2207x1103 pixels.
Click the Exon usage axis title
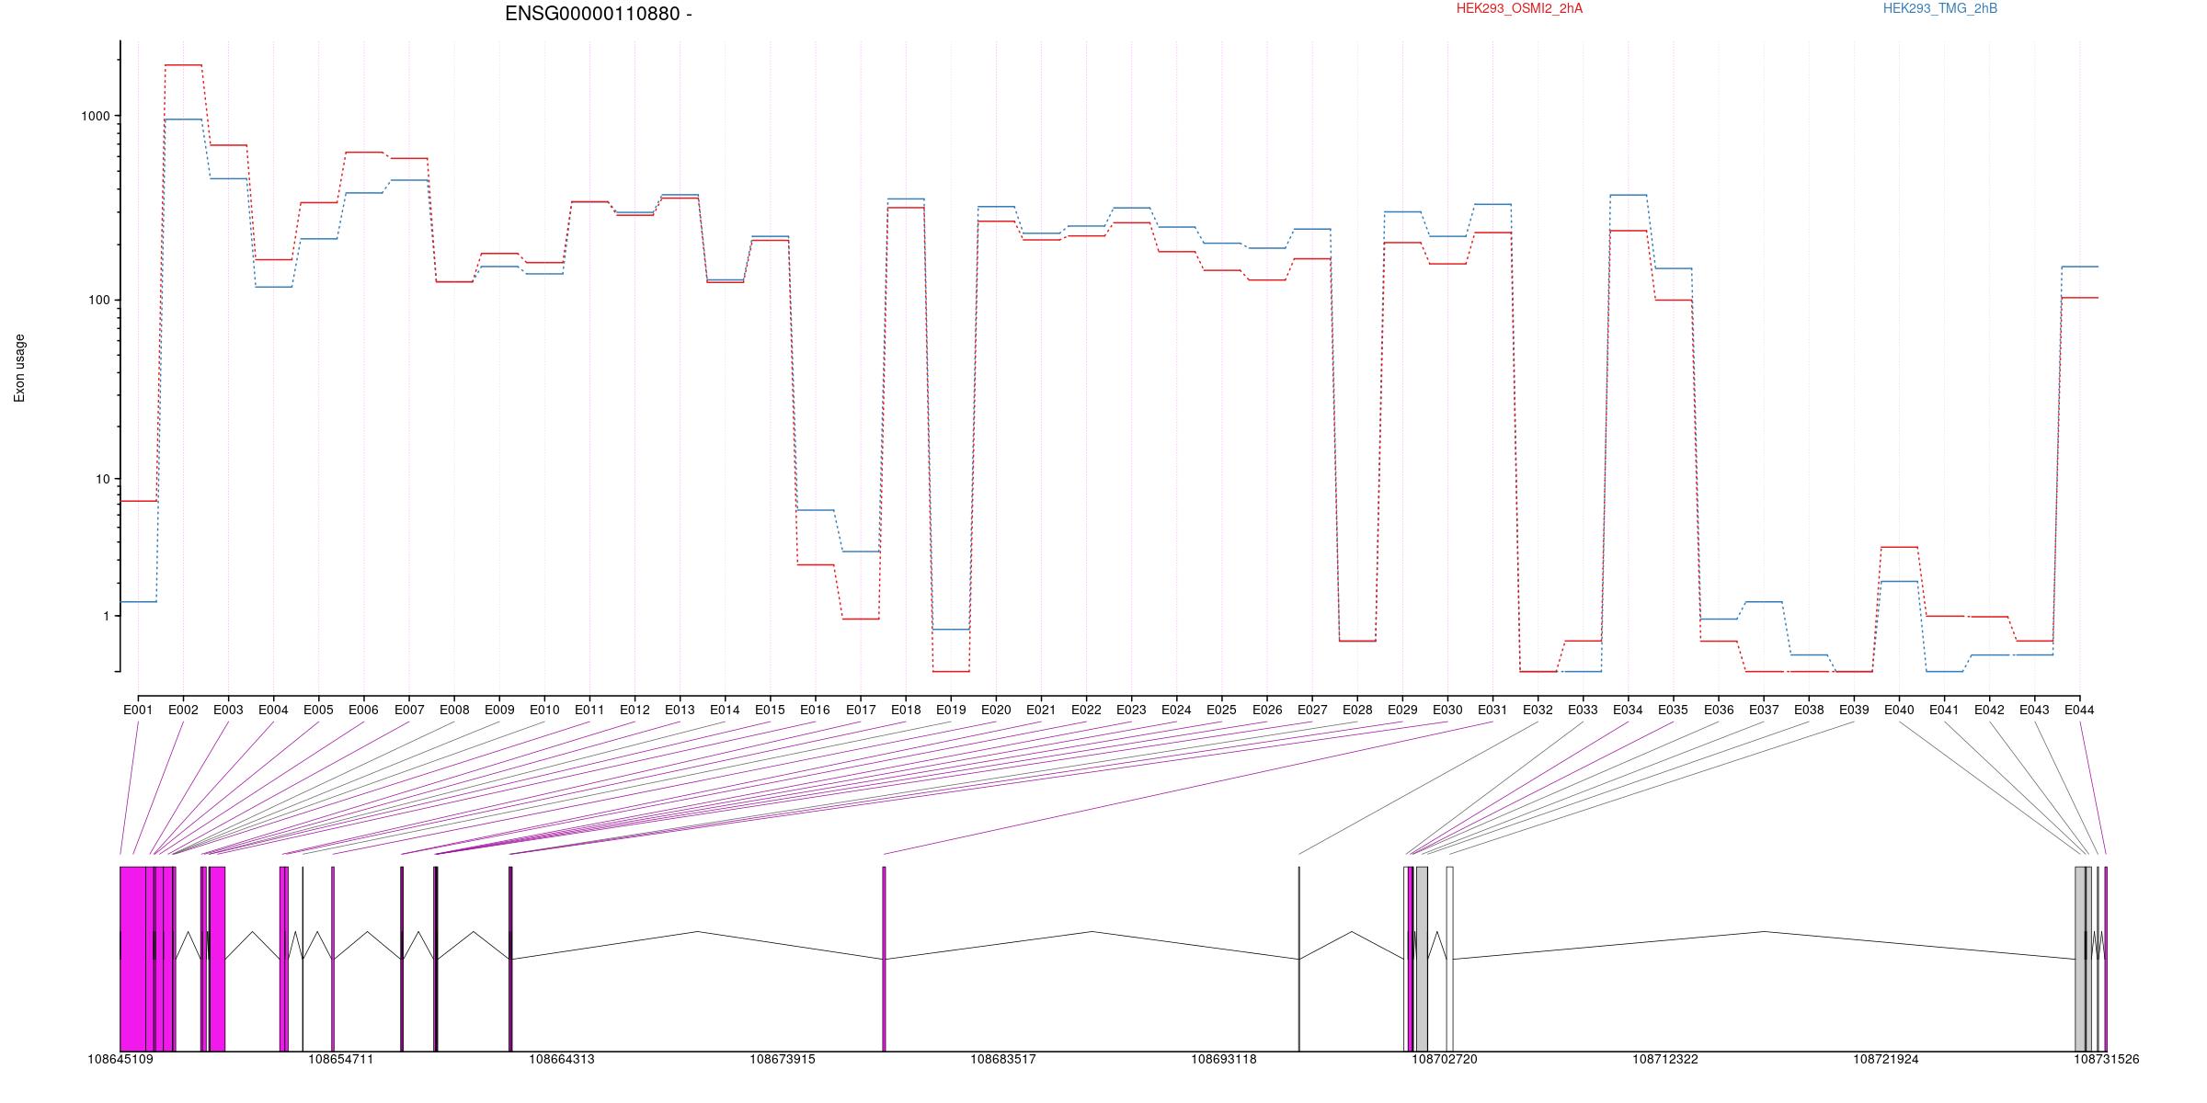pos(19,368)
